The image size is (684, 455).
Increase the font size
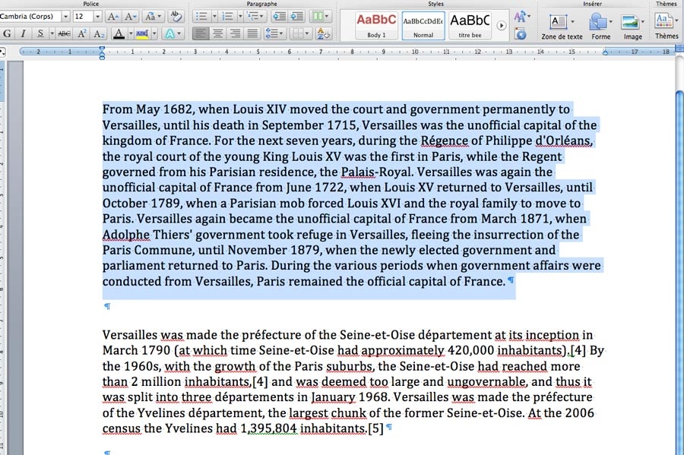(x=112, y=16)
